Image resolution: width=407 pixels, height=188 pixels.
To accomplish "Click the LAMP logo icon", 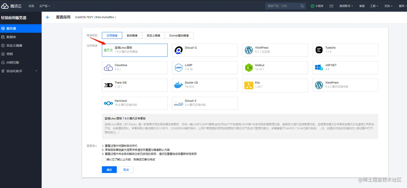I will click(178, 68).
